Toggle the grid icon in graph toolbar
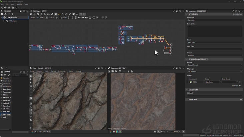This screenshot has width=244, height=137. (x=81, y=14)
